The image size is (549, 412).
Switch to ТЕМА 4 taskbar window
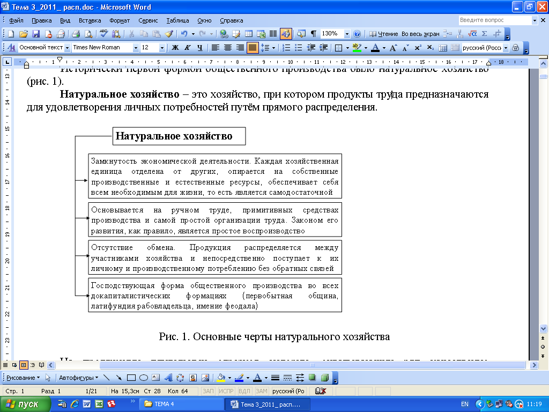click(181, 404)
